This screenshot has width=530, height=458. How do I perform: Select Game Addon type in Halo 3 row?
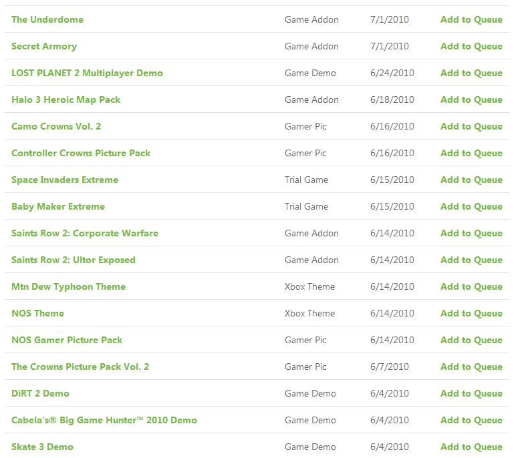[311, 99]
